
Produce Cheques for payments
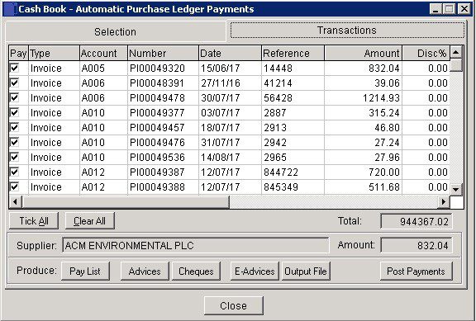tap(196, 271)
